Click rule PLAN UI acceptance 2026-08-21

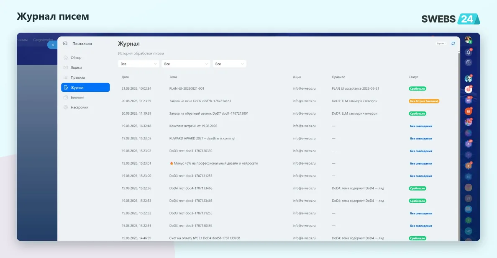[x=355, y=88]
